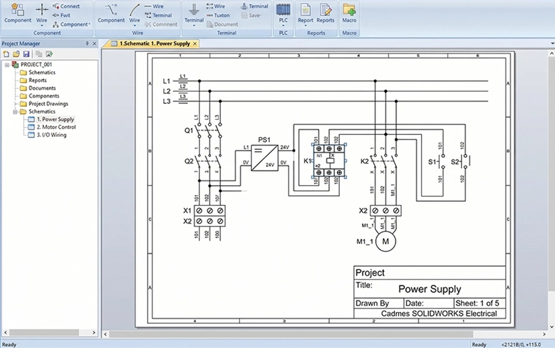Open dropdown arrow under crosshair Wire button
The height and width of the screenshot is (348, 555).
tap(42, 26)
